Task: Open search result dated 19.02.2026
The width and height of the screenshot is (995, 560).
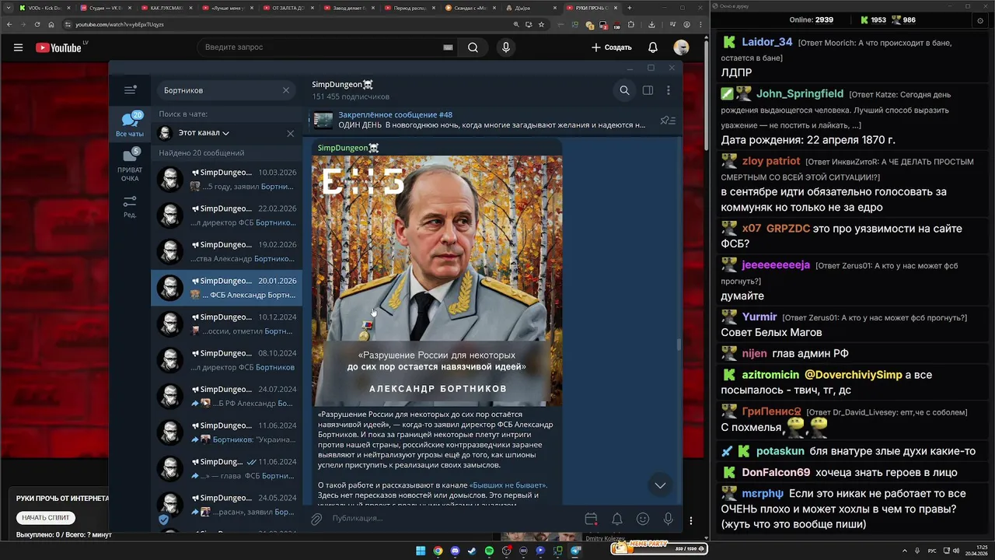Action: [x=226, y=251]
